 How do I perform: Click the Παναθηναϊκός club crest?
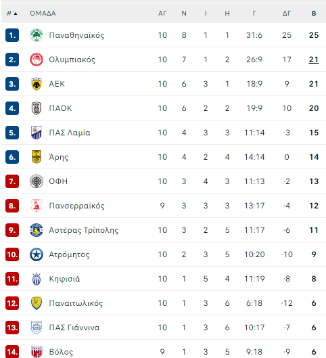37,35
